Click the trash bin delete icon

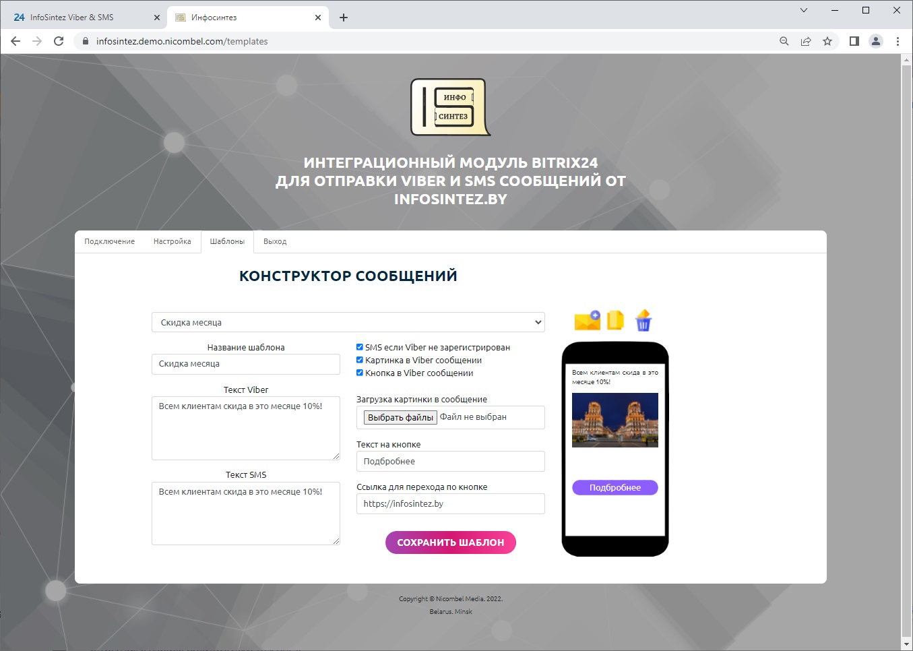pyautogui.click(x=643, y=320)
